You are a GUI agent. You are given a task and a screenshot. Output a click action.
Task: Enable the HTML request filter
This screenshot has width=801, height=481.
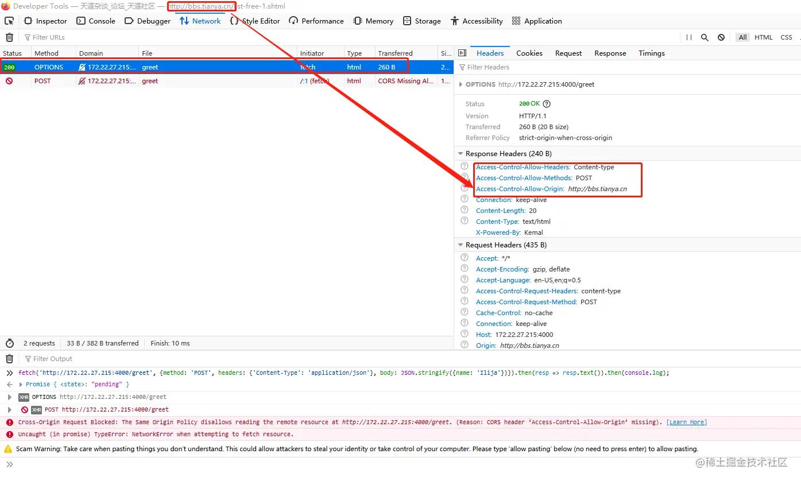pyautogui.click(x=763, y=37)
